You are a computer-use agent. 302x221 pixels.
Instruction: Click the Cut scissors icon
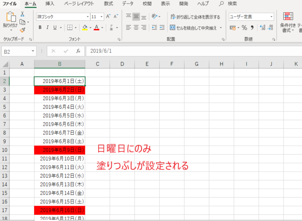click(x=22, y=14)
